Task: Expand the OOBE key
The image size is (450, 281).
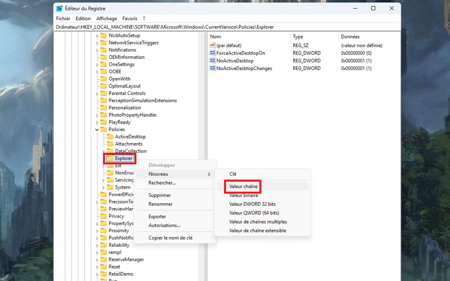Action: [97, 72]
